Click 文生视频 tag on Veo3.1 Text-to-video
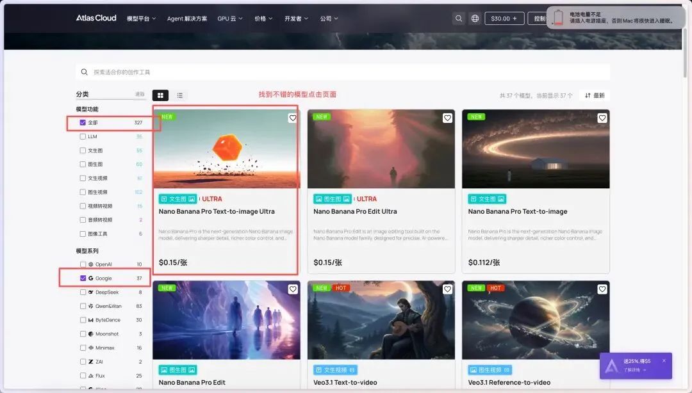Image resolution: width=692 pixels, height=393 pixels. point(335,370)
